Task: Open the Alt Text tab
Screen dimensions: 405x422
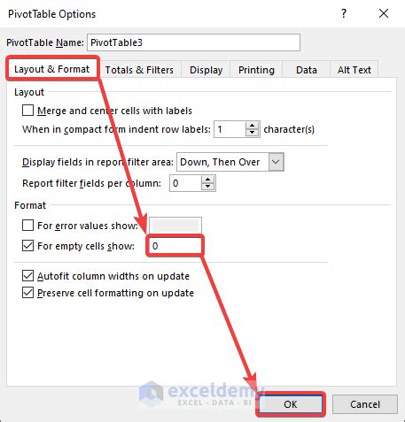Action: pyautogui.click(x=354, y=70)
